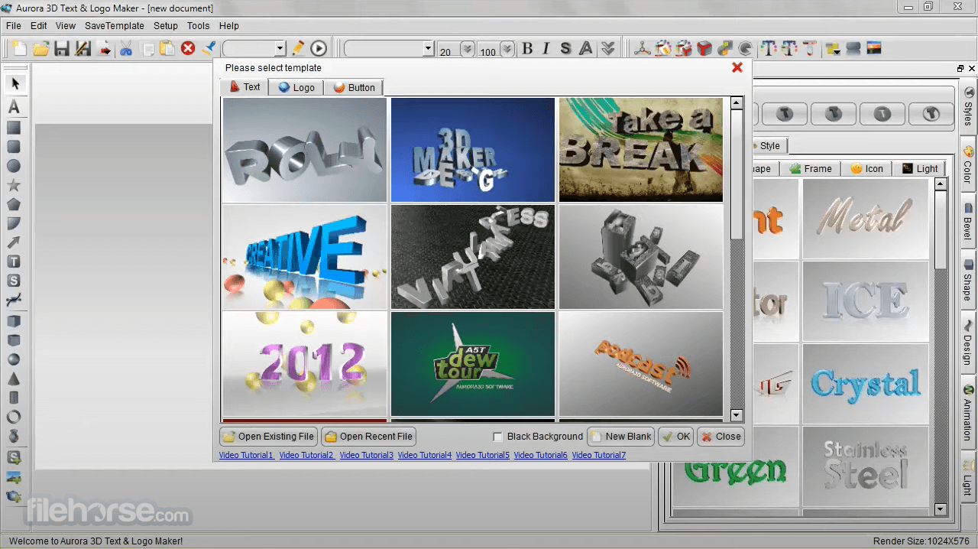Select the Text template tab
The width and height of the screenshot is (978, 549).
point(244,86)
